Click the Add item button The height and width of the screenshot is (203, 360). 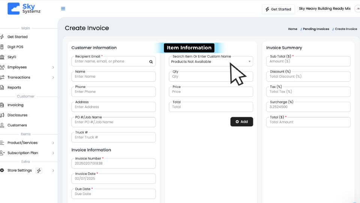point(241,122)
